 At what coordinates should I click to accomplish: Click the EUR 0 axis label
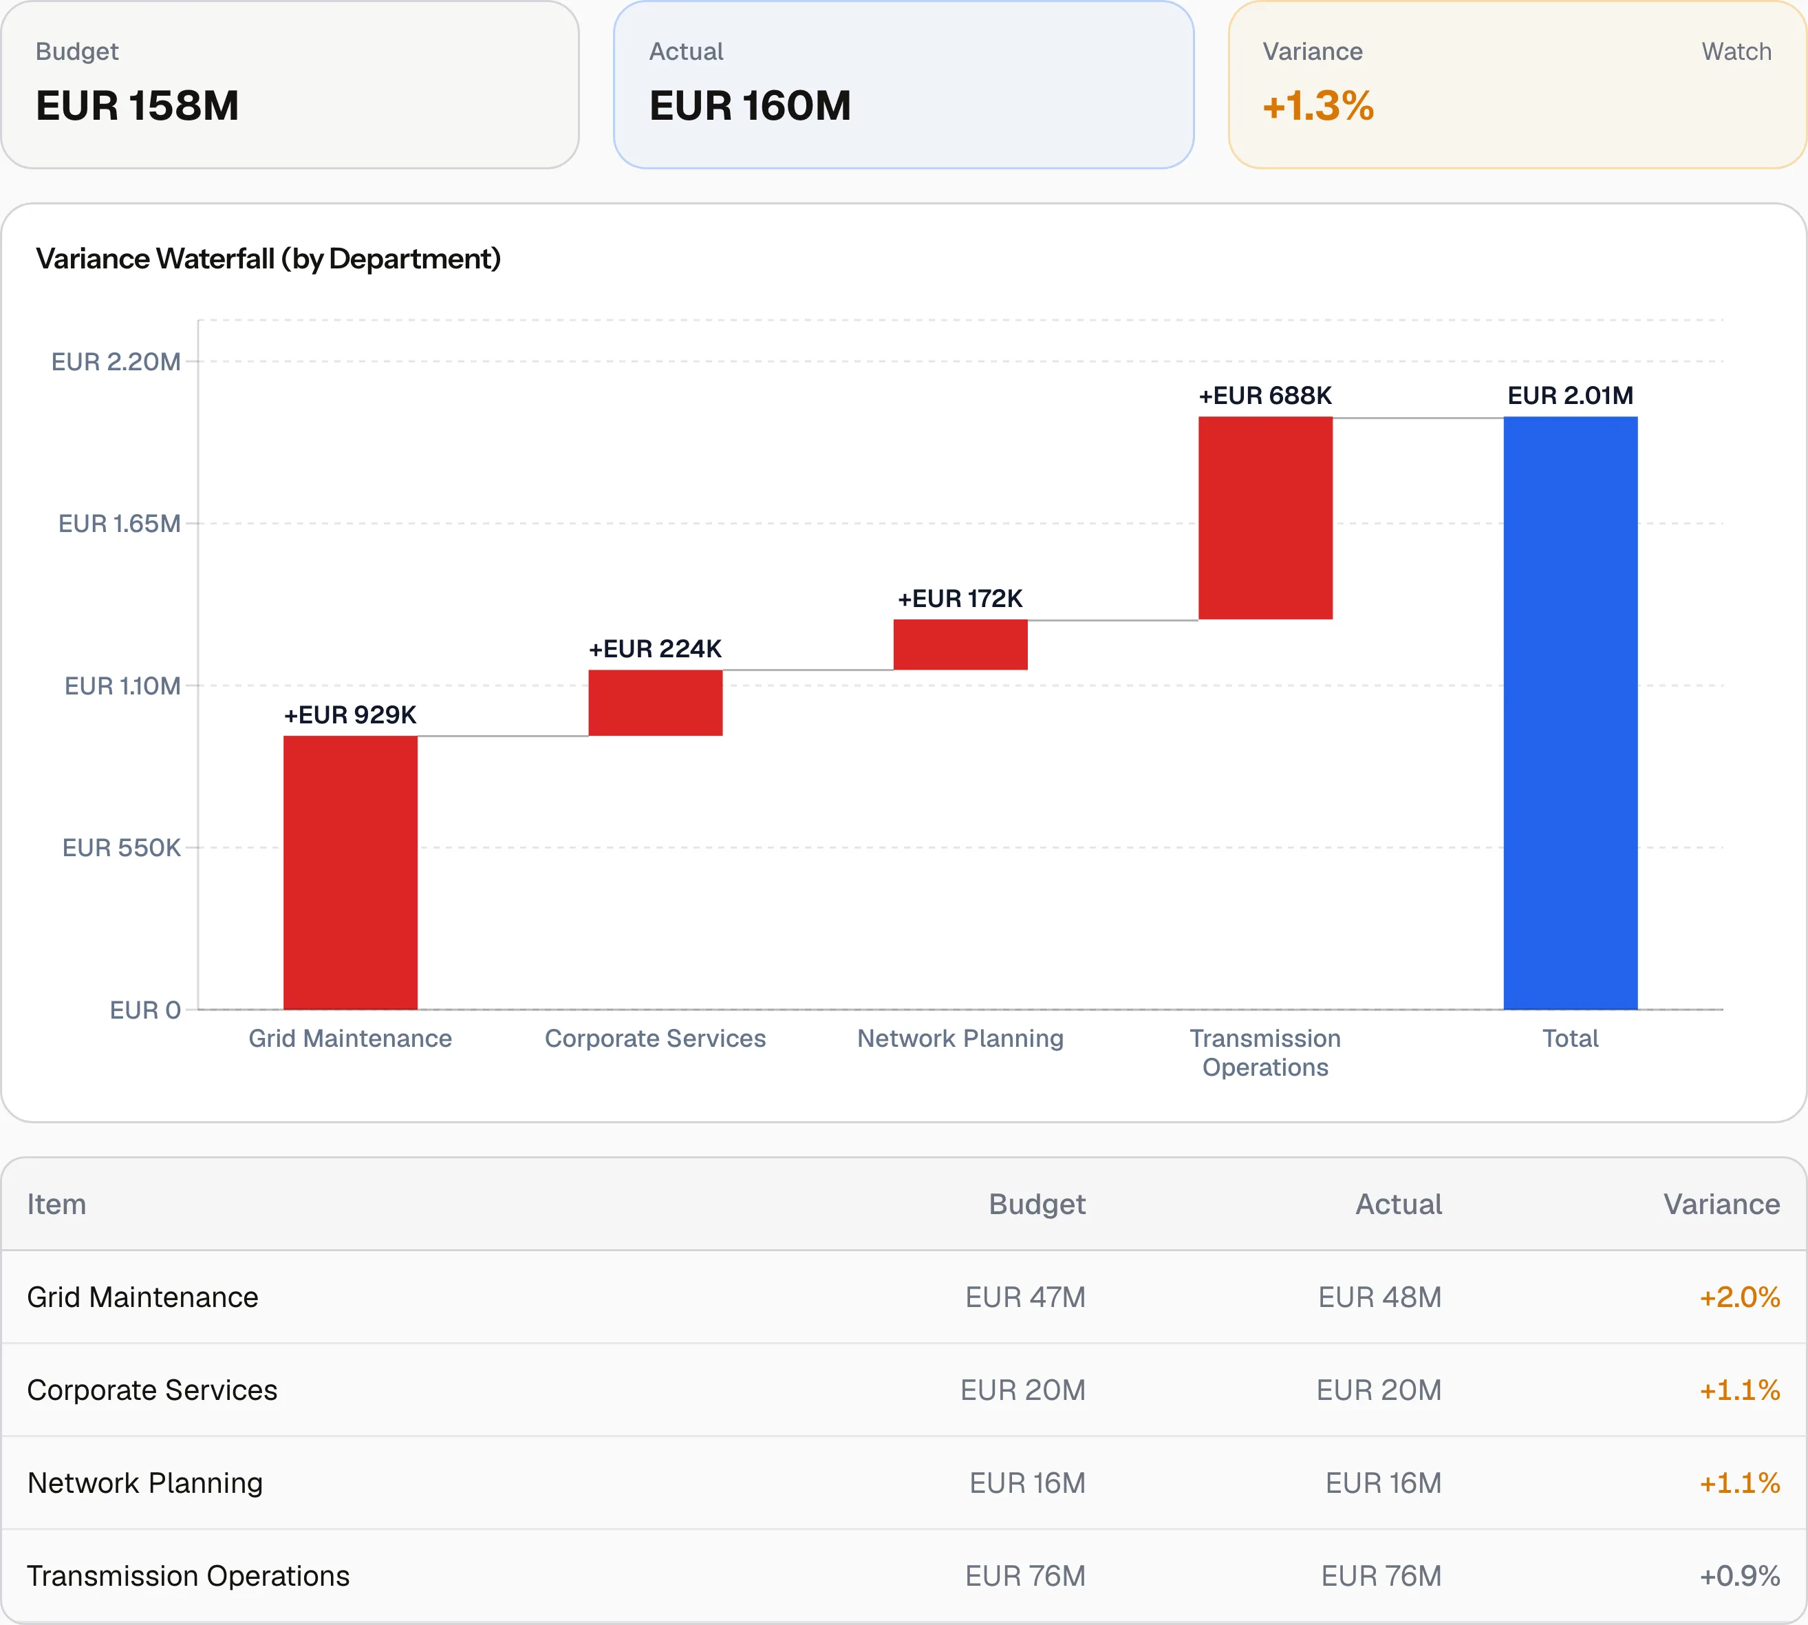(x=145, y=1010)
